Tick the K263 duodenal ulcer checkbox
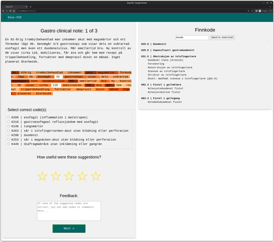The width and height of the screenshot is (274, 242). [9, 131]
